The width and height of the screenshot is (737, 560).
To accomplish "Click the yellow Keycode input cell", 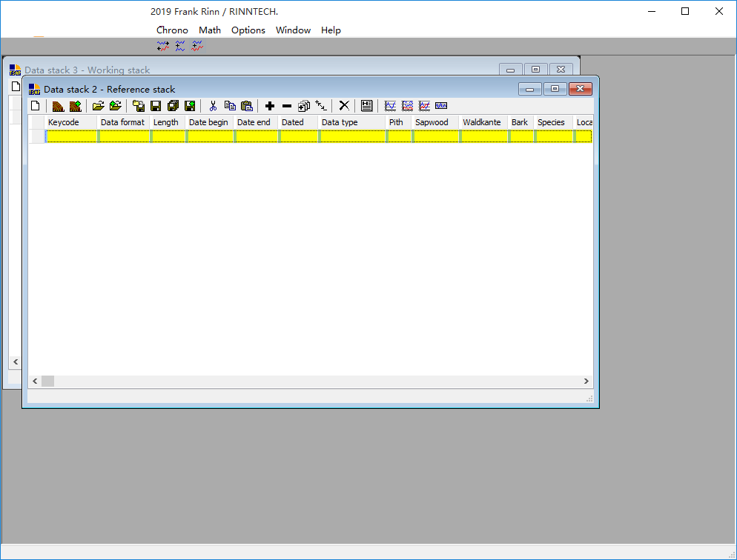I will pos(71,136).
